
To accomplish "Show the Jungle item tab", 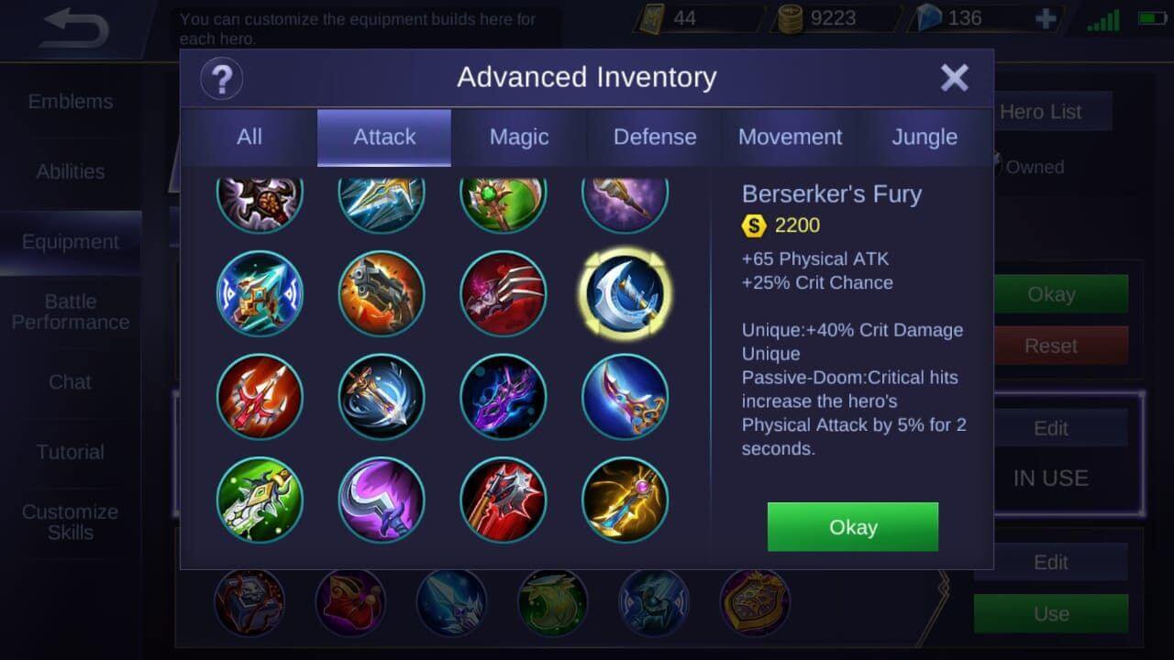I will [925, 137].
